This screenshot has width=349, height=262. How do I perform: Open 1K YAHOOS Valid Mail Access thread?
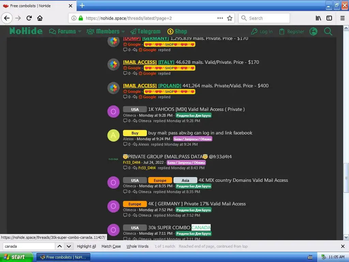(197, 110)
